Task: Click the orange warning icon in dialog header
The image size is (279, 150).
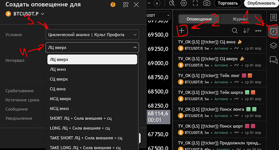Action: pyautogui.click(x=113, y=4)
